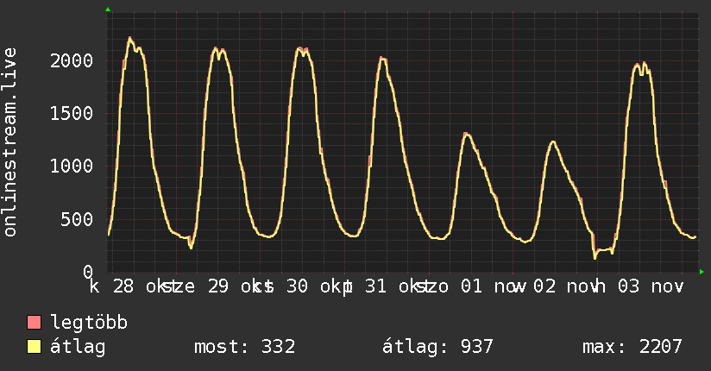
Task: Select the '28 okt' date label
Action: [x=142, y=286]
